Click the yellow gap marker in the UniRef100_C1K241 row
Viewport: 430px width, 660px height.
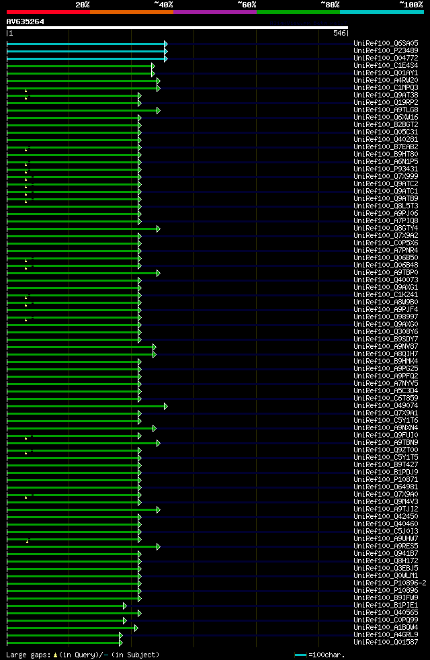26,298
